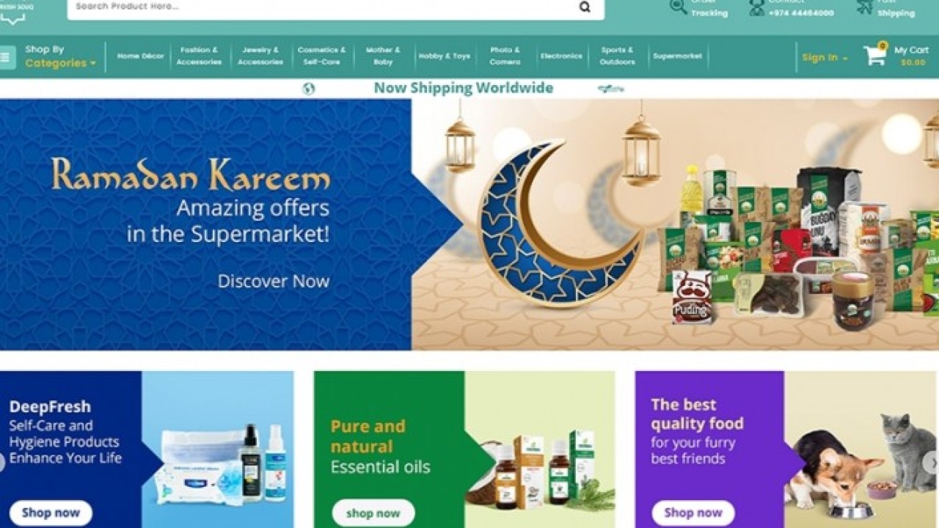Click Shop now on pet food banner
939x528 pixels.
(693, 513)
